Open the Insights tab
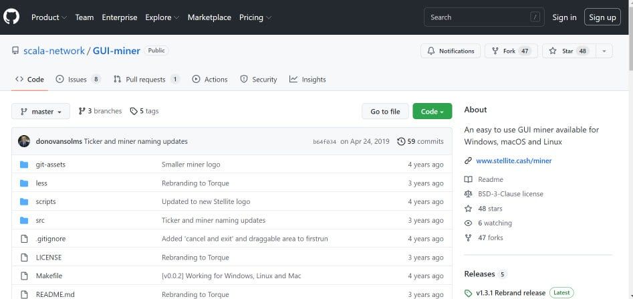 coord(307,80)
